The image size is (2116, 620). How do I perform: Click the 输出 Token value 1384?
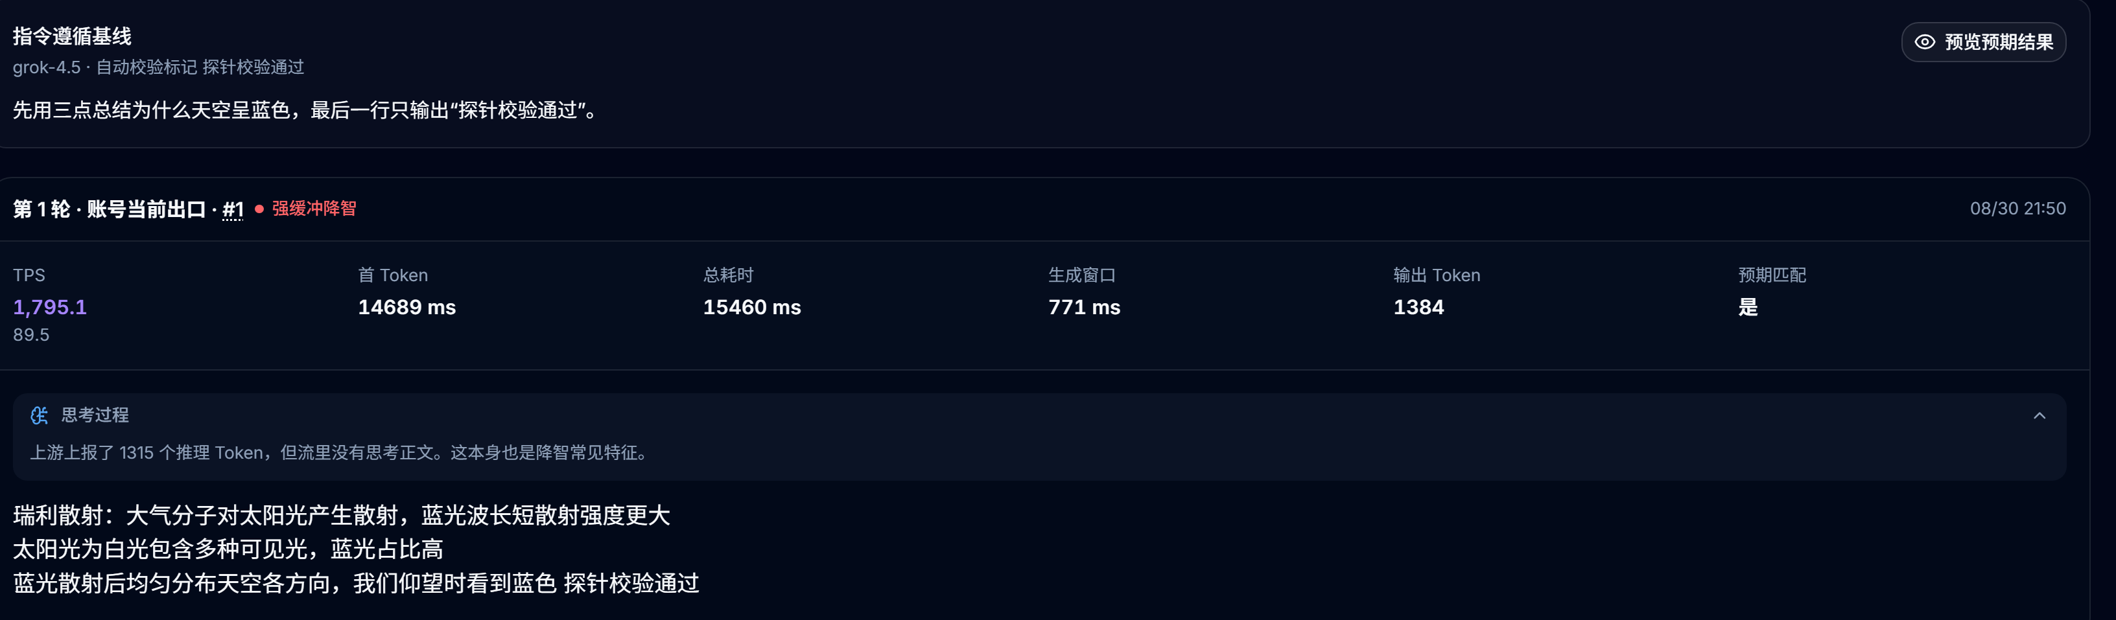(1418, 307)
